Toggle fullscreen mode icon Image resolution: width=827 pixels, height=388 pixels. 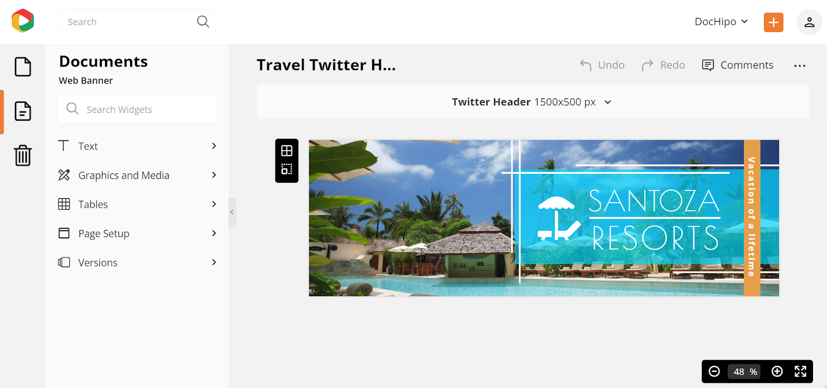(x=801, y=371)
